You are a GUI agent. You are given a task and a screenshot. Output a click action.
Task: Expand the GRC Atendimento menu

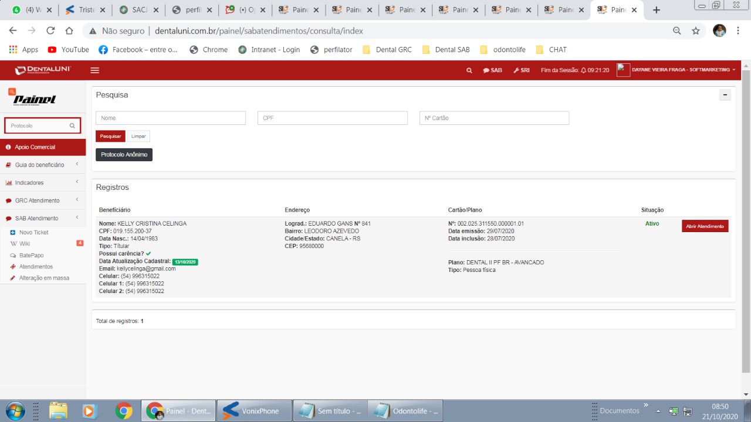pyautogui.click(x=43, y=200)
